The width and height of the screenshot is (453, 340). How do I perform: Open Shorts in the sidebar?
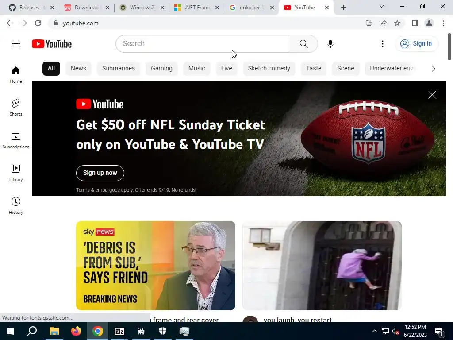point(16,108)
